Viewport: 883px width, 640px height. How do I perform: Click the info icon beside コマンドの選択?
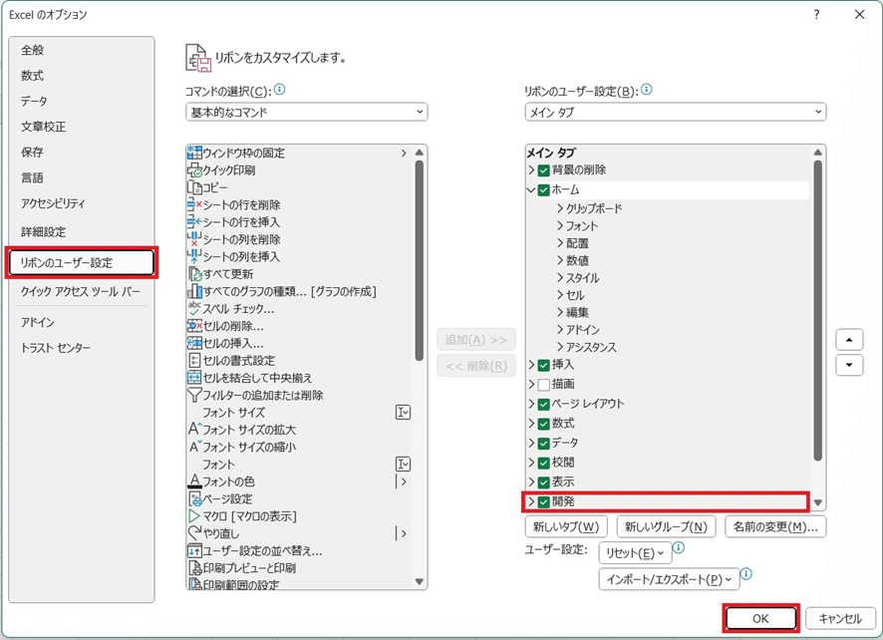pyautogui.click(x=279, y=89)
